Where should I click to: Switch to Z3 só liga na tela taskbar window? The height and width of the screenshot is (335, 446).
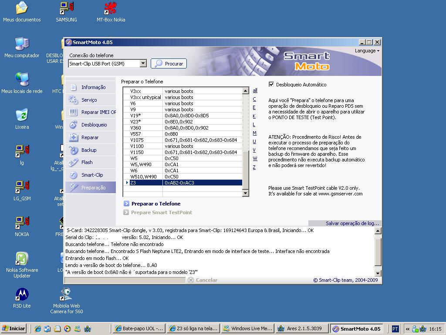[x=194, y=329]
